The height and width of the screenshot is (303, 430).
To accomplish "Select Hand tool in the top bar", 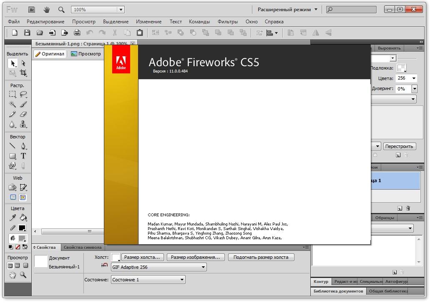I will click(47, 10).
